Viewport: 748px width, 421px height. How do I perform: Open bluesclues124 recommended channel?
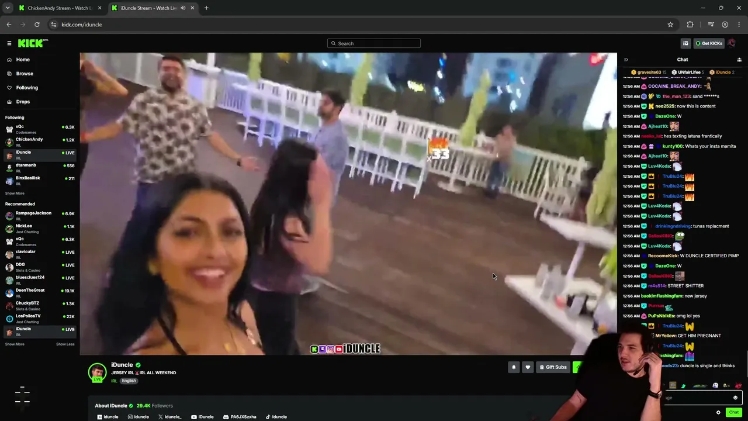click(x=39, y=279)
